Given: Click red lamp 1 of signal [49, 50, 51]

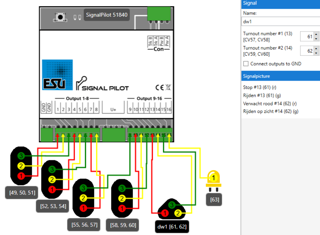Looking at the screenshot, I should pos(21,176).
